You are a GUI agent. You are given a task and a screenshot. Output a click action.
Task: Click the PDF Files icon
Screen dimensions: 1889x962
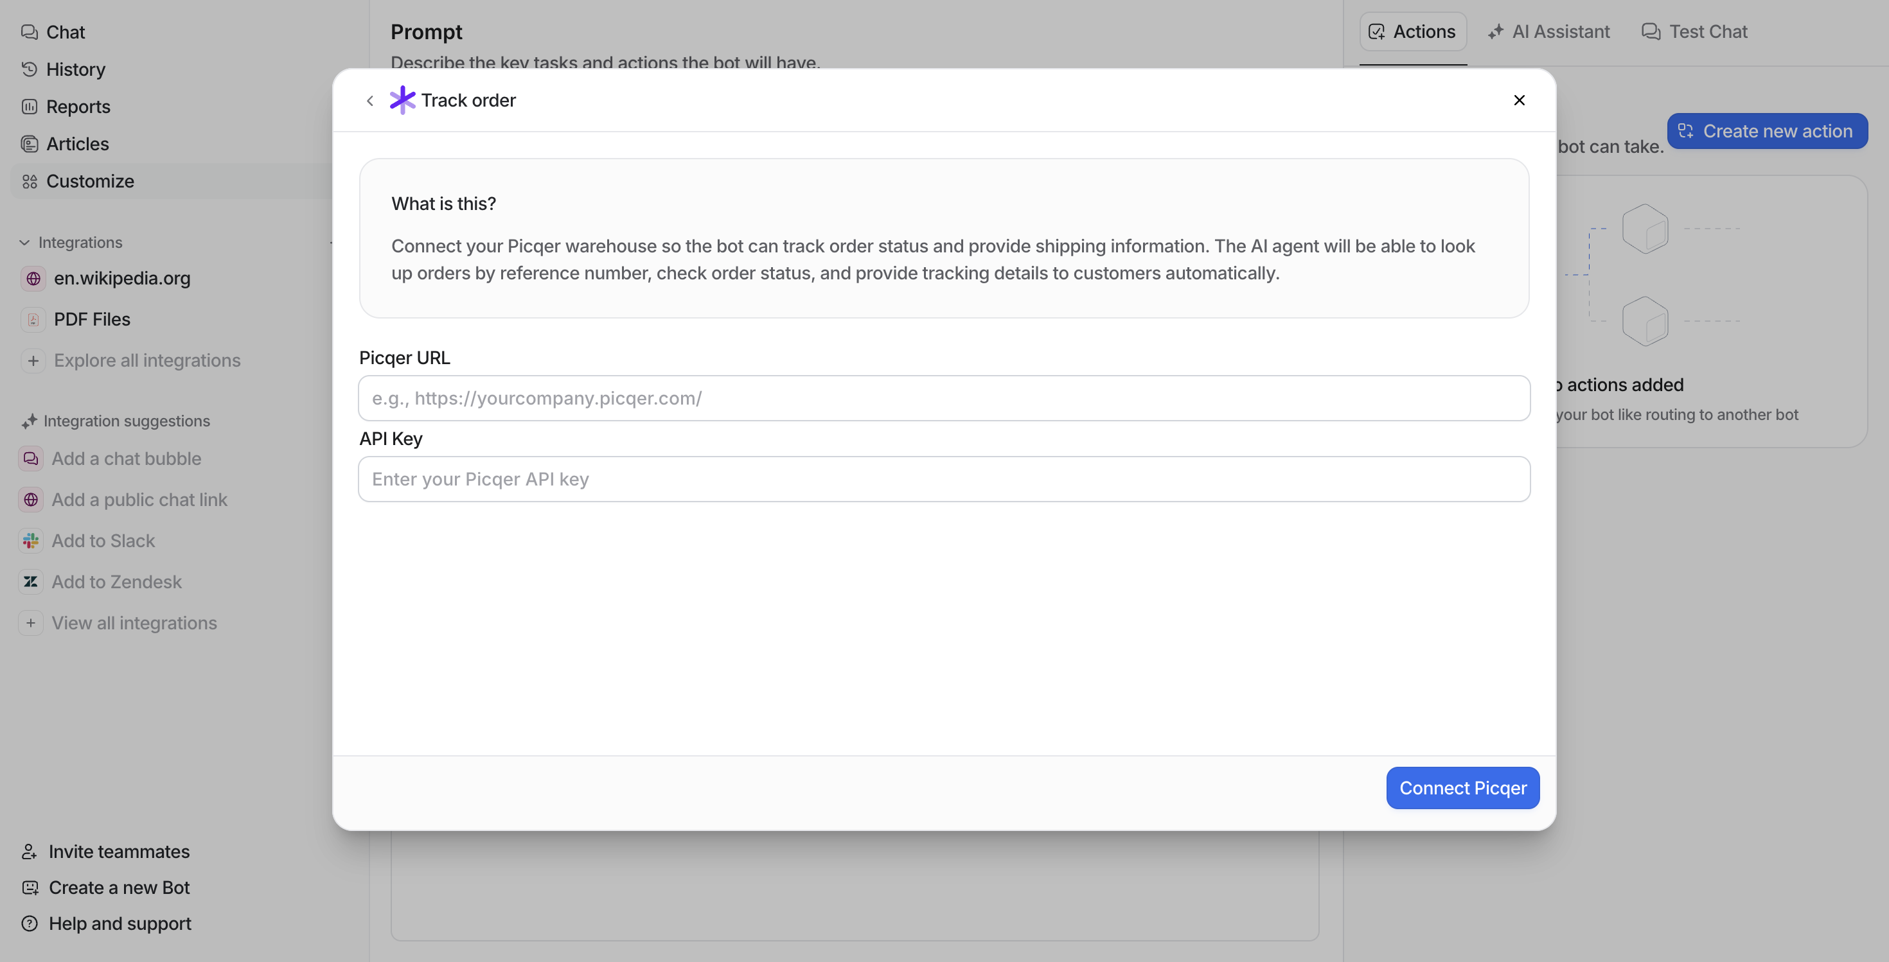coord(33,319)
